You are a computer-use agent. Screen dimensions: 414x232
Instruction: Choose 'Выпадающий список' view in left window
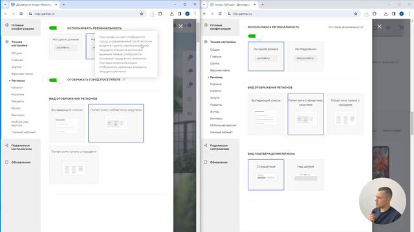click(x=67, y=123)
